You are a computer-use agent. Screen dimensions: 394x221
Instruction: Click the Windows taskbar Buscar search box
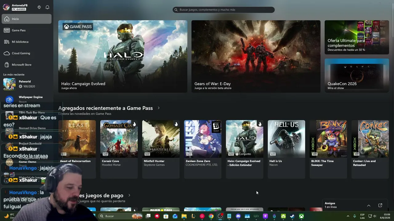tap(120, 216)
